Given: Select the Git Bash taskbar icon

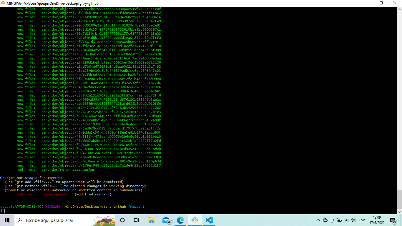Looking at the screenshot, I should click(x=195, y=220).
